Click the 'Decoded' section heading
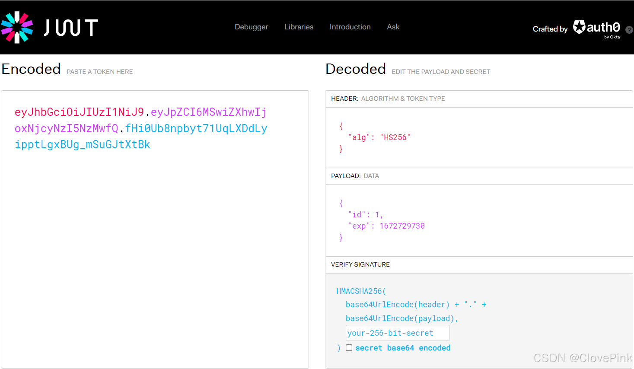The height and width of the screenshot is (369, 634). pyautogui.click(x=356, y=69)
